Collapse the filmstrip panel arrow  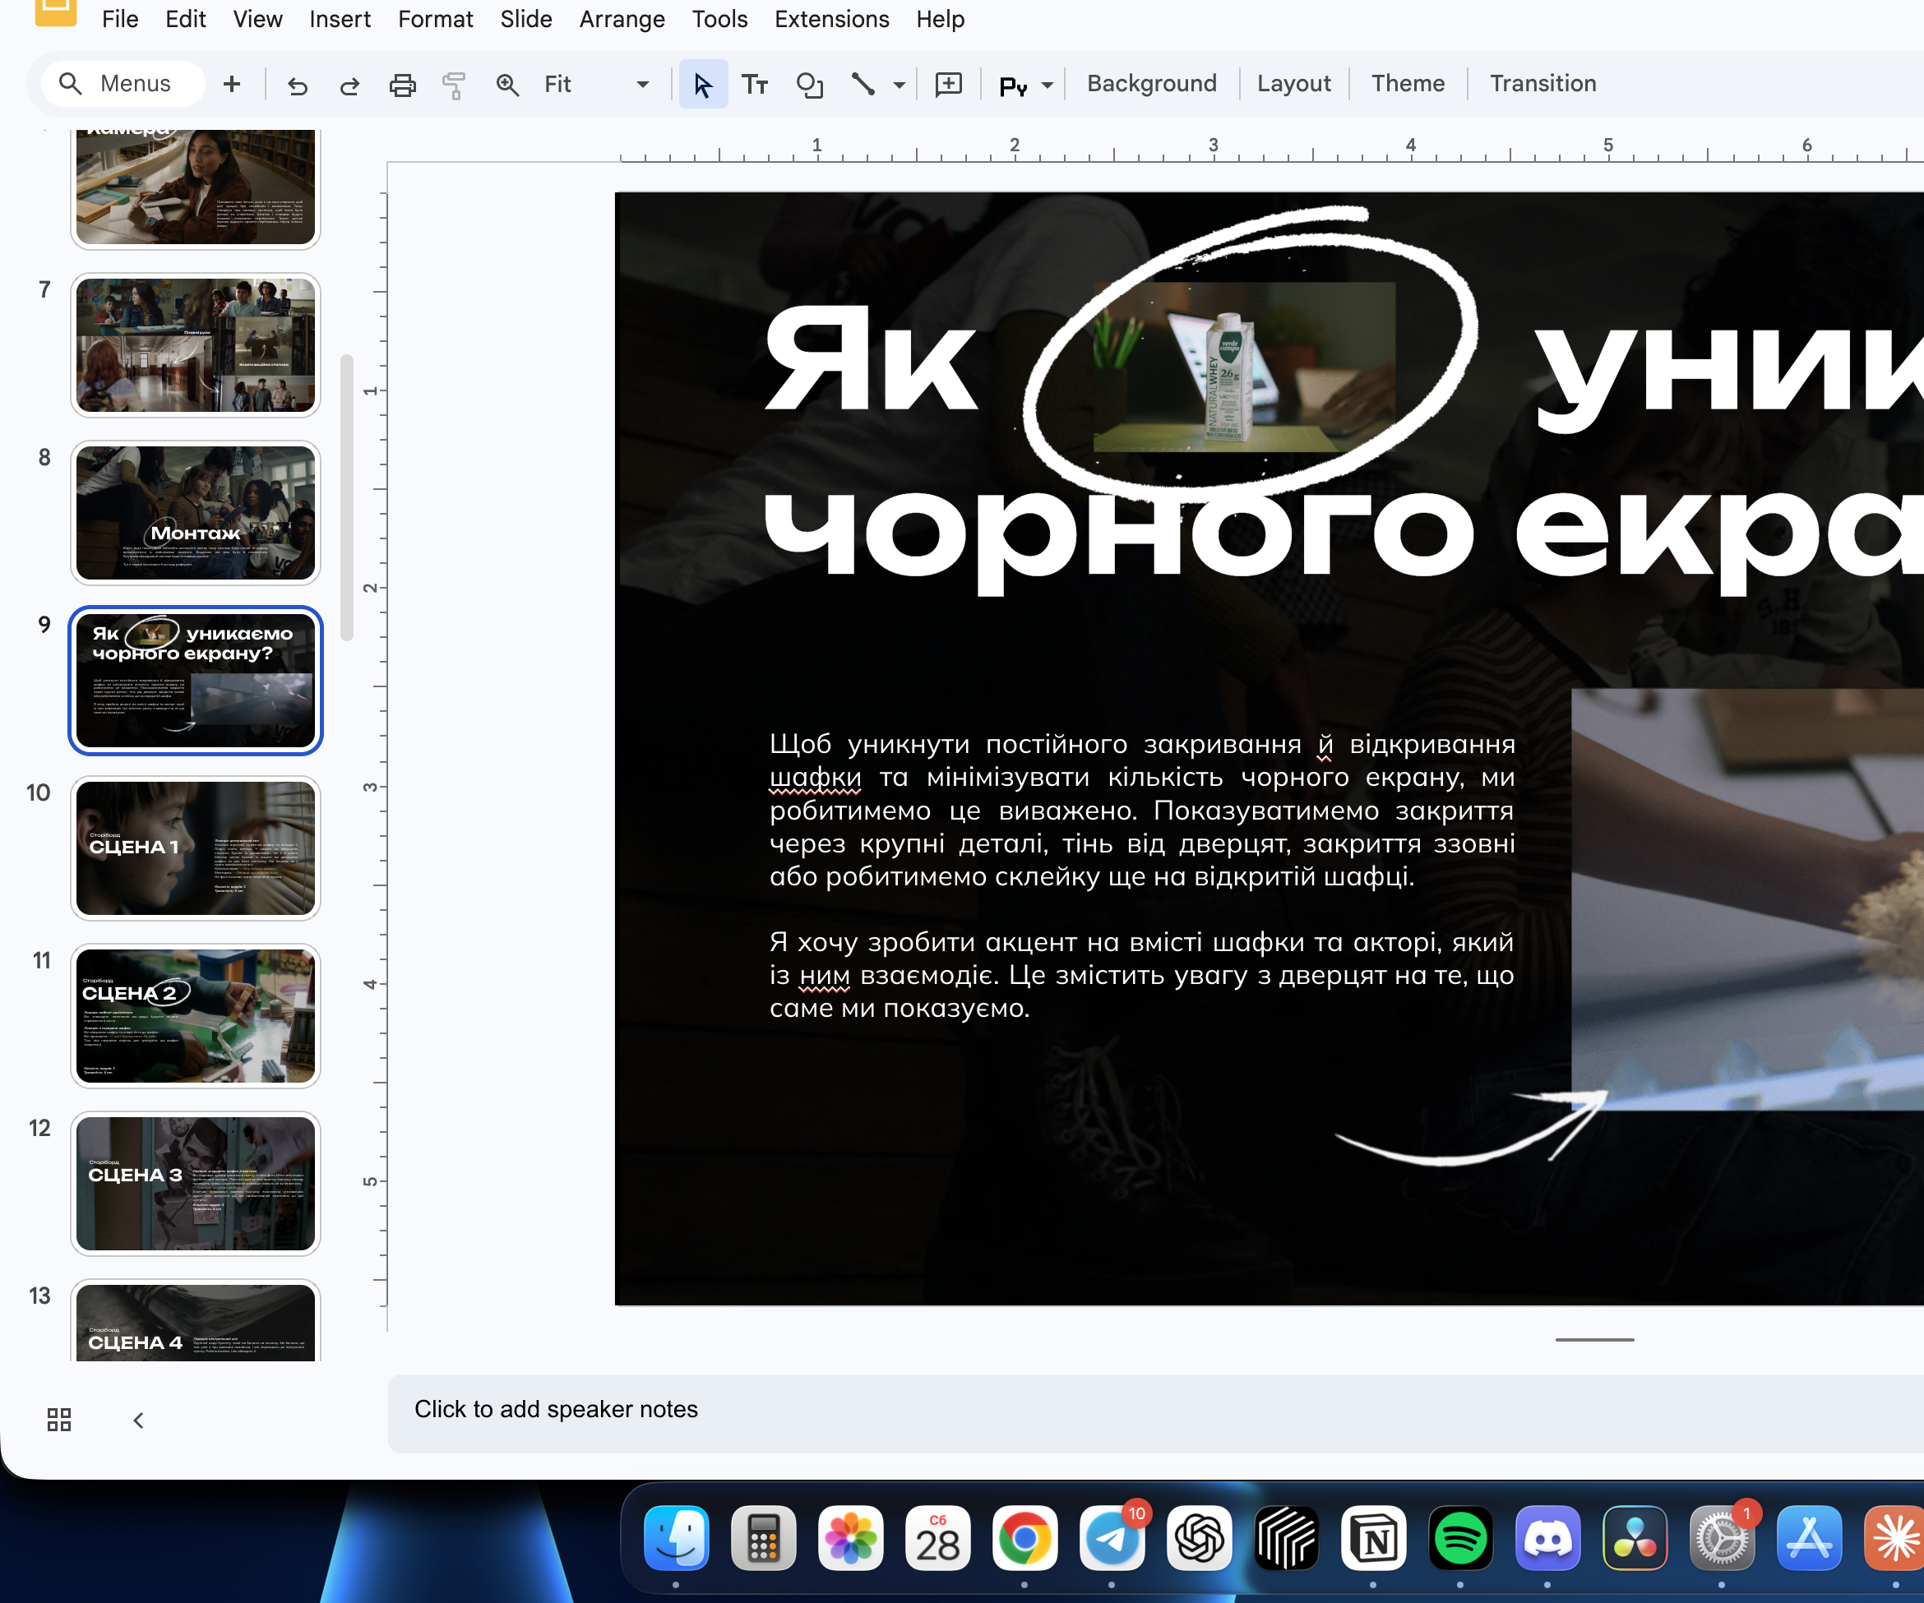point(138,1420)
